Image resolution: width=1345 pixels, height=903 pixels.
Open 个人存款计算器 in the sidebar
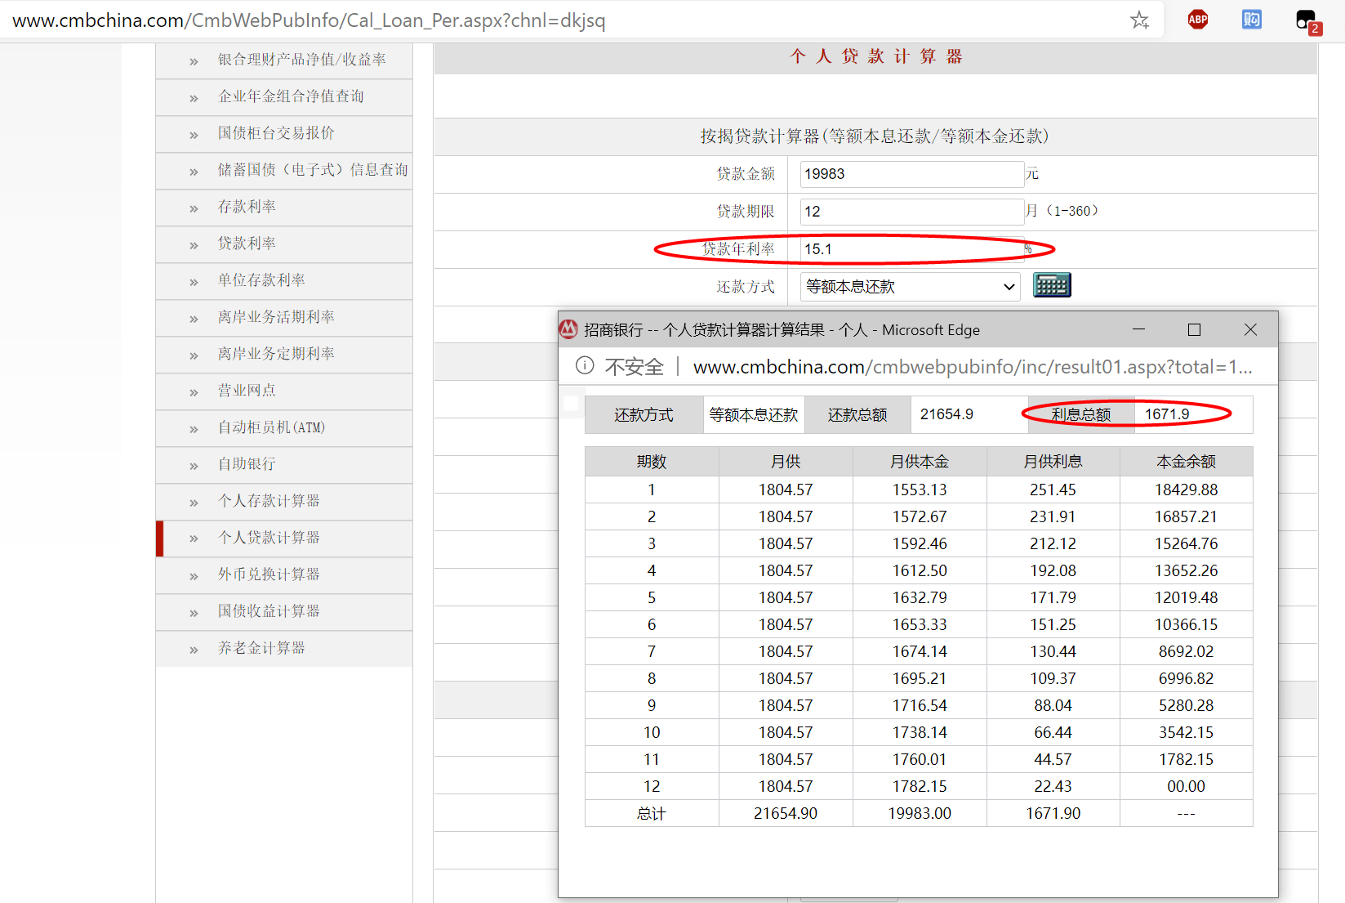(x=269, y=501)
